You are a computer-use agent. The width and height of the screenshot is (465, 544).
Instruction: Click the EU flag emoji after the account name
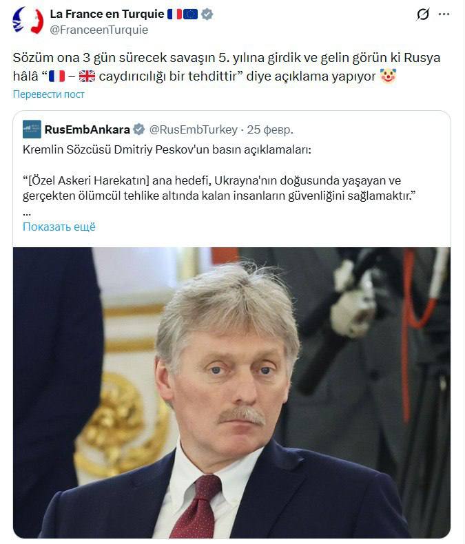pyautogui.click(x=191, y=14)
